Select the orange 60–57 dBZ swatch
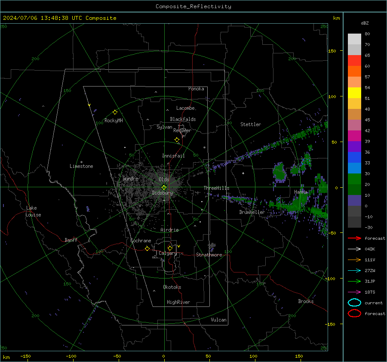The width and height of the screenshot is (387, 362). pyautogui.click(x=354, y=71)
